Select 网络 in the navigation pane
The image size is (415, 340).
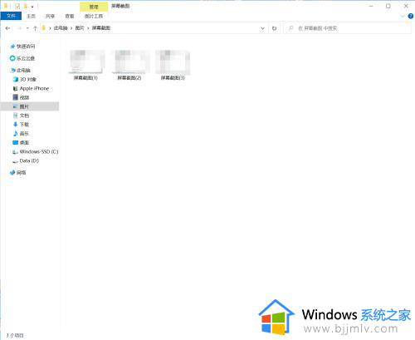tap(18, 173)
